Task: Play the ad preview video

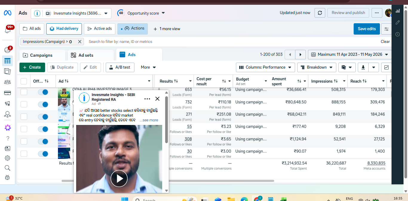Action: tap(119, 179)
